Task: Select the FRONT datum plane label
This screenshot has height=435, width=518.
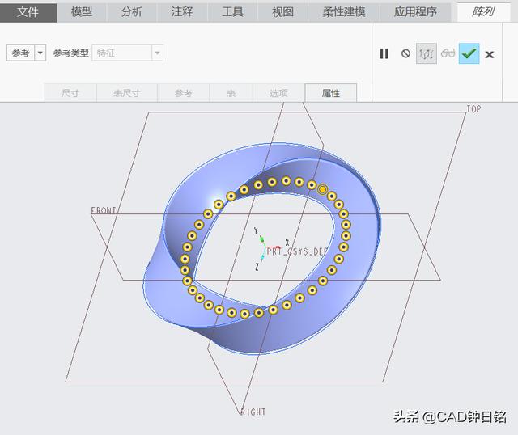Action: click(x=104, y=210)
